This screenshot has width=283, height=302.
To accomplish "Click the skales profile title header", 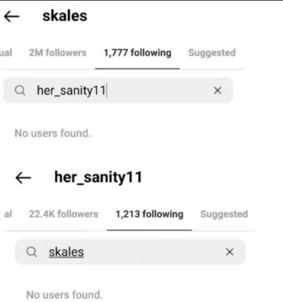I will (x=65, y=16).
